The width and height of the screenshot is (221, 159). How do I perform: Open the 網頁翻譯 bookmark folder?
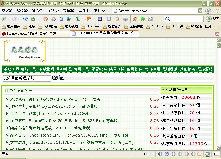11,26
